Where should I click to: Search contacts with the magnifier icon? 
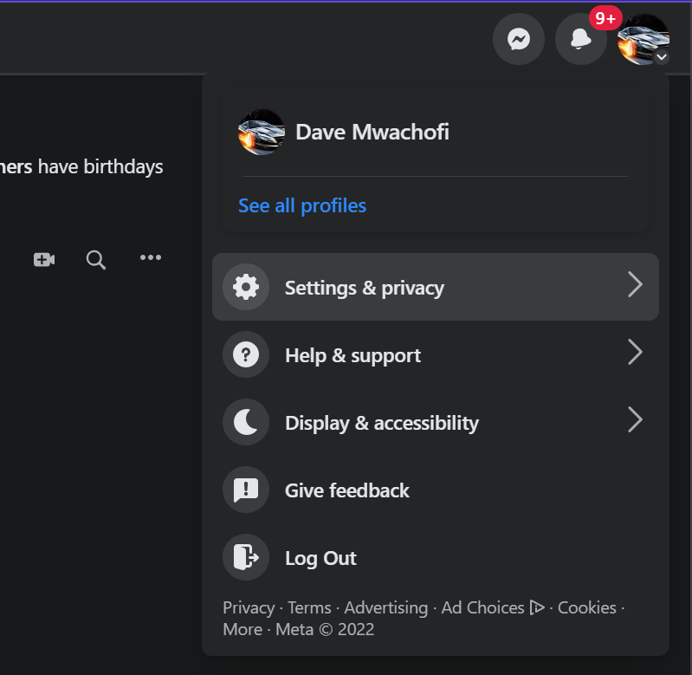coord(96,260)
